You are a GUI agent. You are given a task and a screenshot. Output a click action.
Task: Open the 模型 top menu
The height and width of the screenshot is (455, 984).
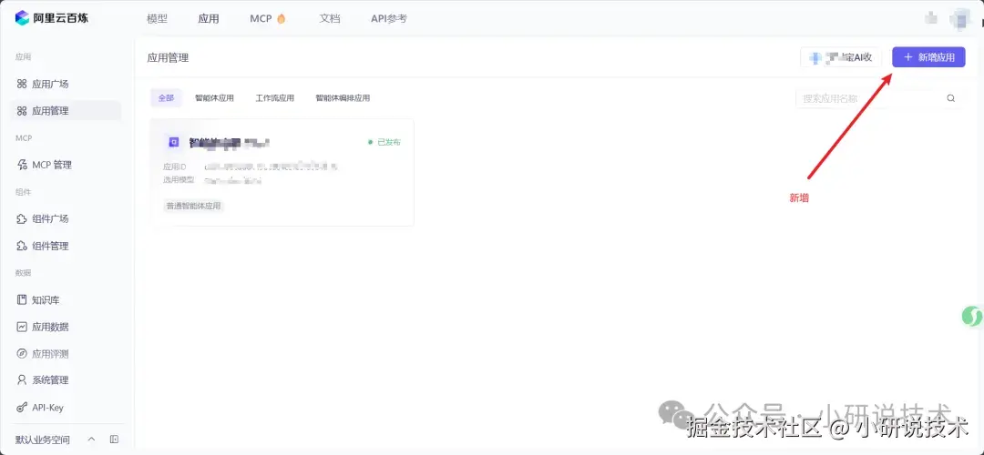tap(157, 19)
